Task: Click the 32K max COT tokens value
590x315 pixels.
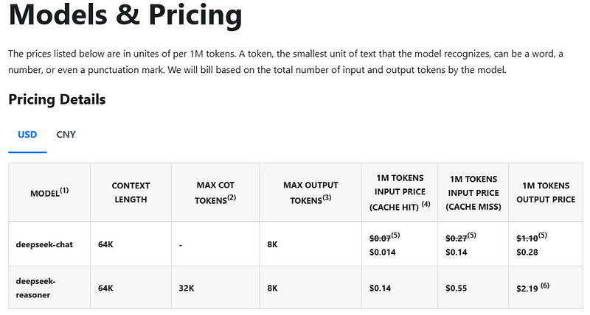Action: [x=187, y=288]
